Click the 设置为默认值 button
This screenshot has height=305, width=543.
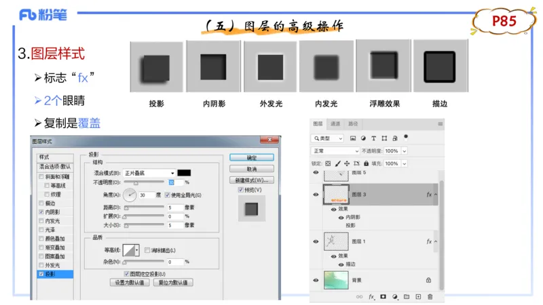tap(130, 283)
